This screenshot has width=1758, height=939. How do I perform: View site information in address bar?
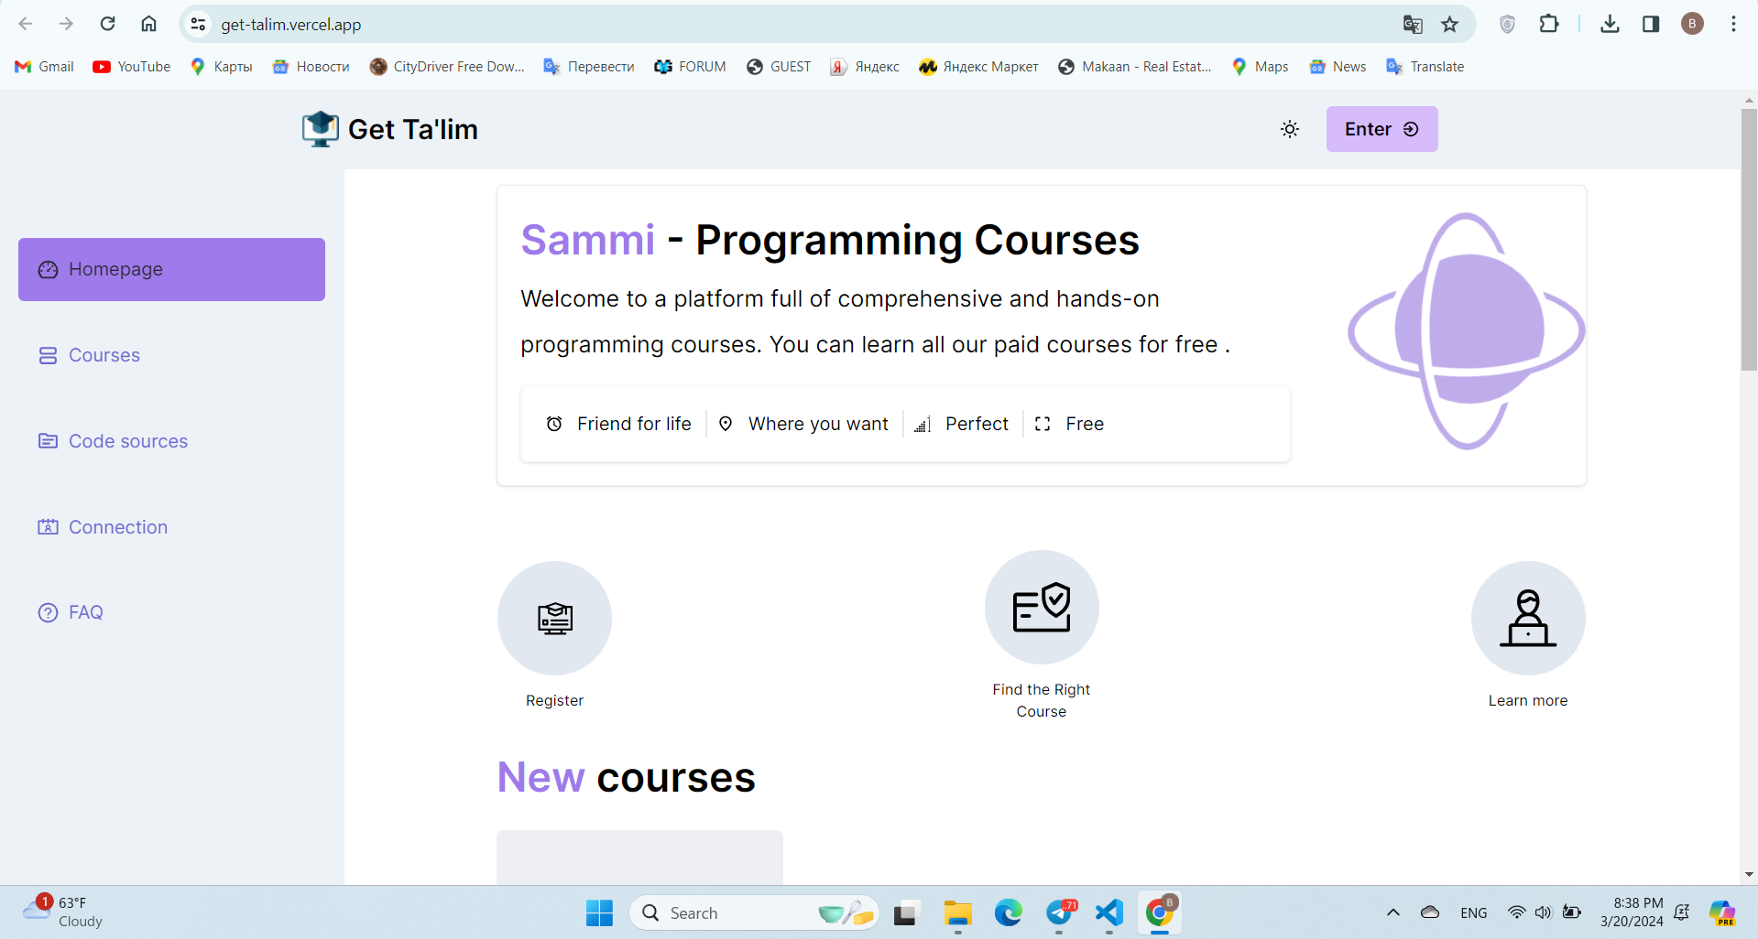(x=198, y=25)
